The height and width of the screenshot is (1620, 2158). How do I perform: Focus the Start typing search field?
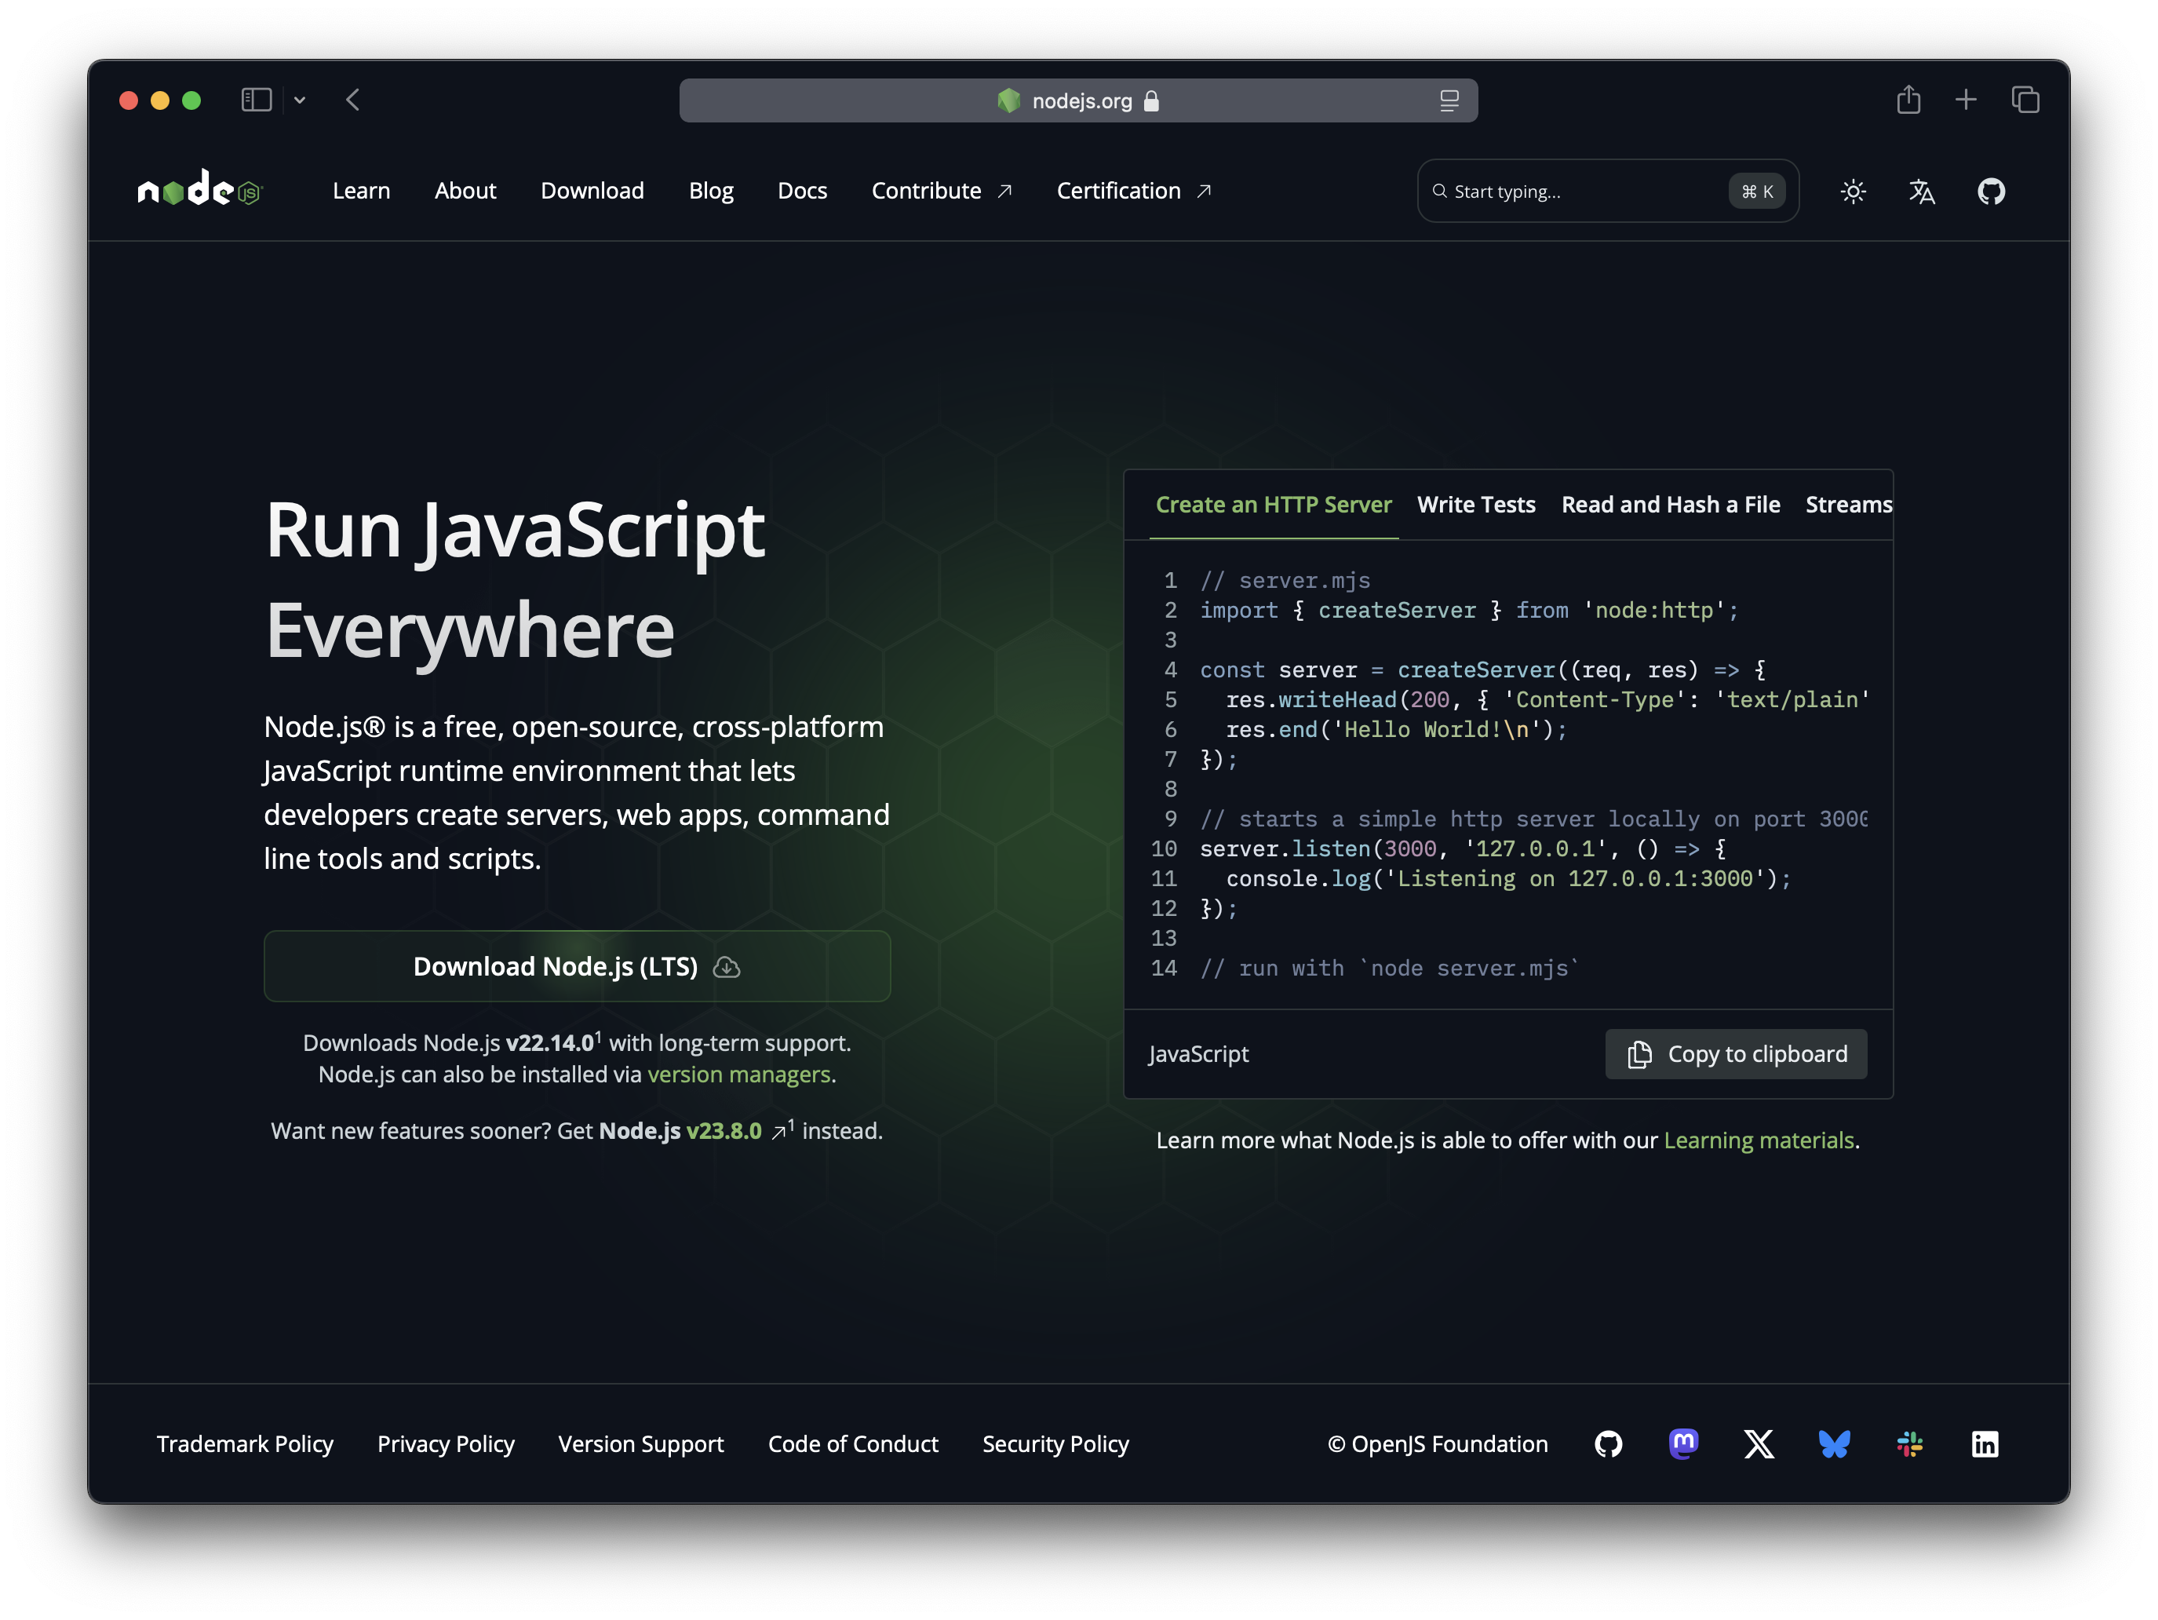click(1608, 192)
